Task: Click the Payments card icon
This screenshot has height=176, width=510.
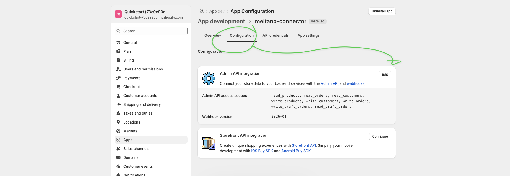Action: coord(118,78)
